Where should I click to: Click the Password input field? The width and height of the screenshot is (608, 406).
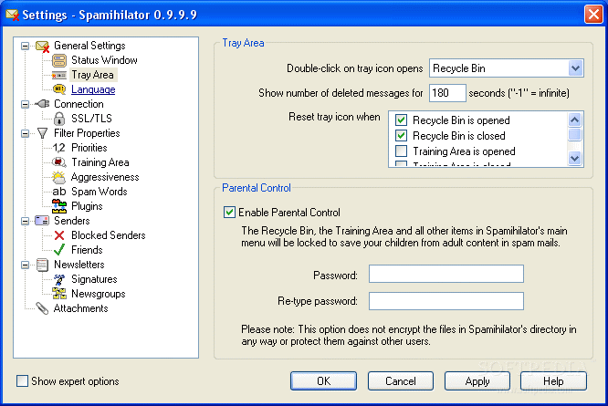coord(446,274)
